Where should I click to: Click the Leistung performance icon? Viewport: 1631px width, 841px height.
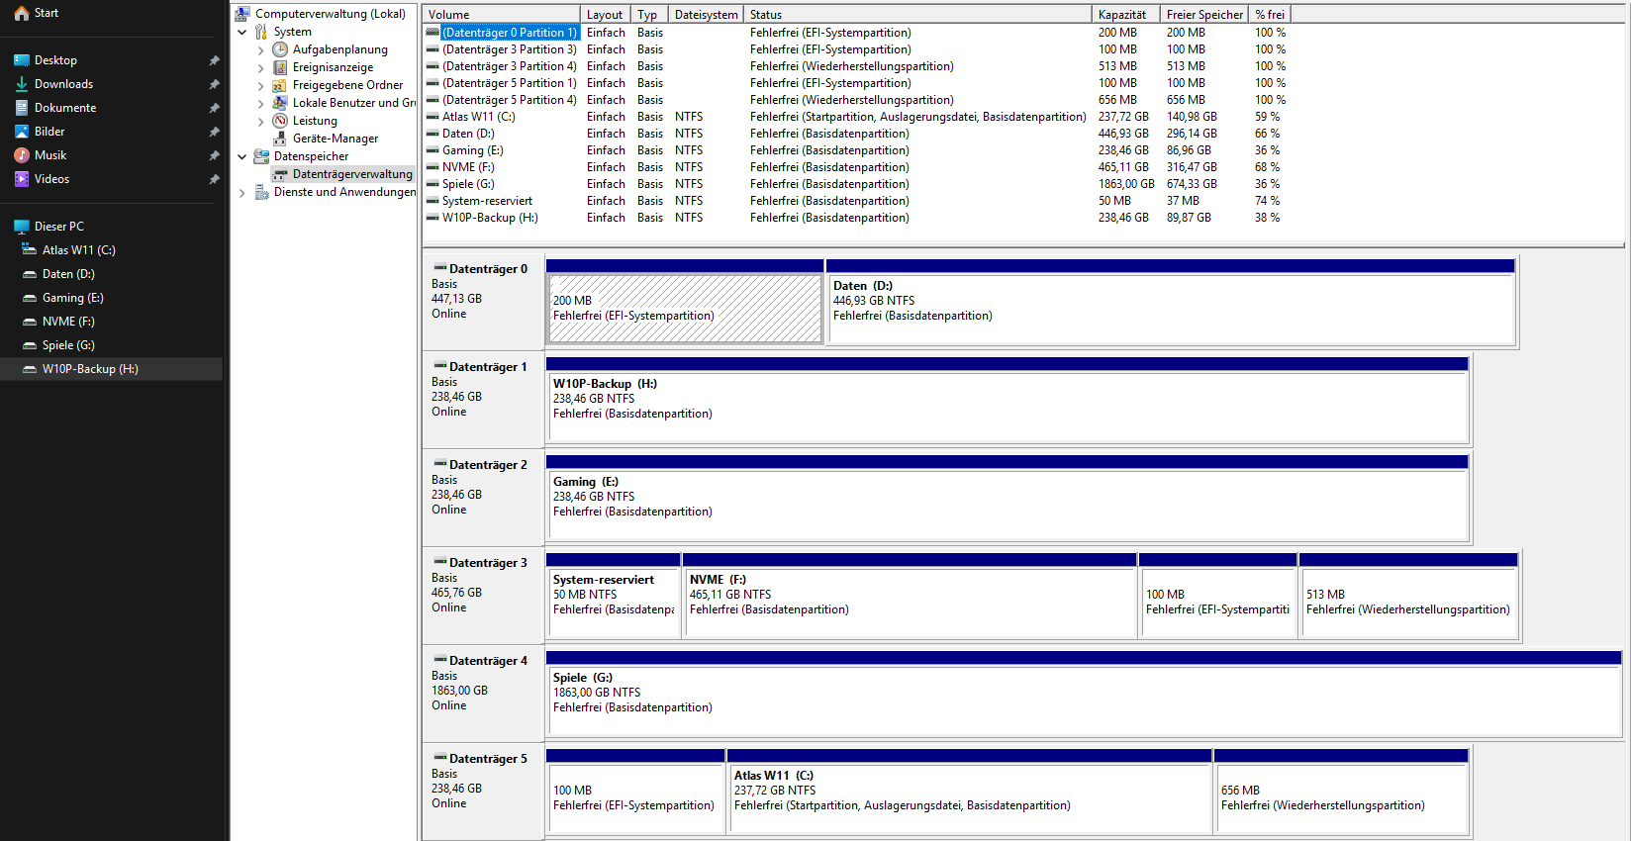280,121
